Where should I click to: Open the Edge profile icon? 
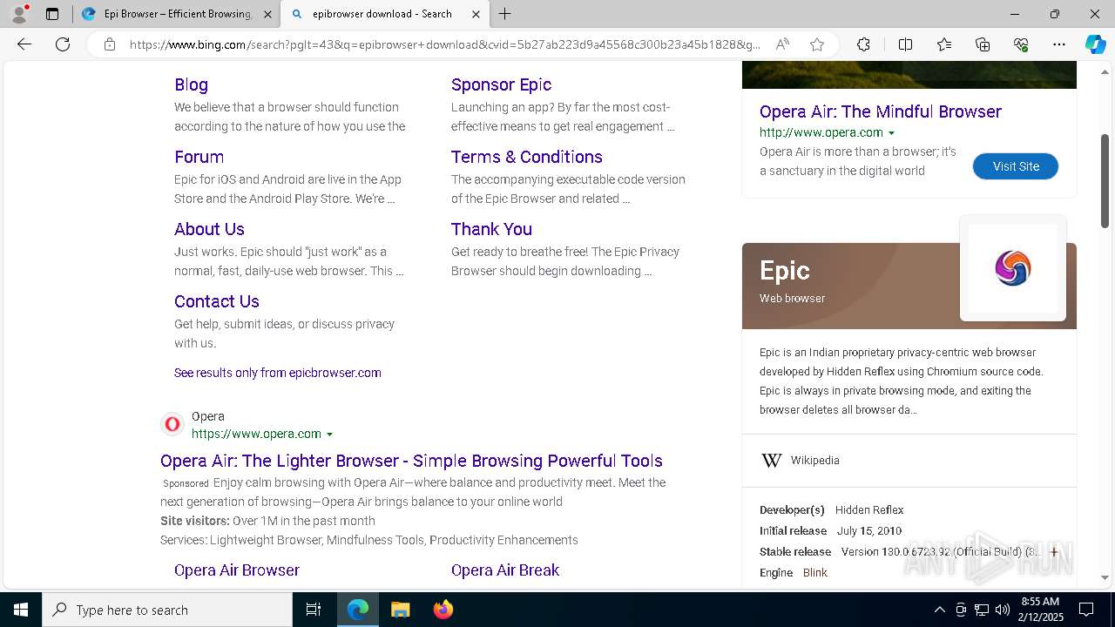pyautogui.click(x=19, y=14)
